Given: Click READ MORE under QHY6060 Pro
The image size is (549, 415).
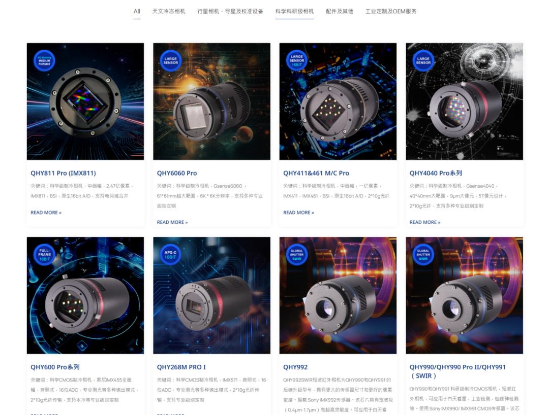Looking at the screenshot, I should click(x=172, y=222).
